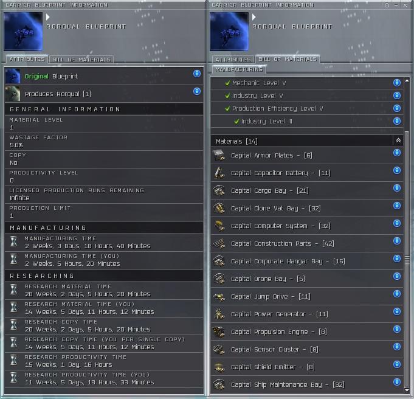Open info for Capital Drone Bay
Screen dimensions: 414x399
(396, 276)
